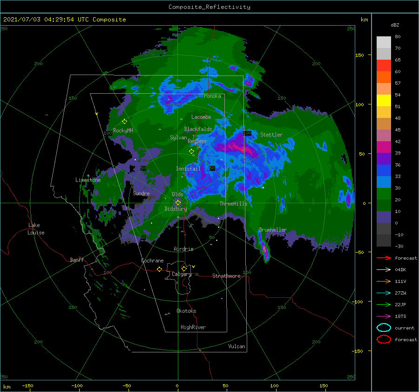Screen dimensions: 419x392
Task: Click the Ponoka town label
Action: 212,96
